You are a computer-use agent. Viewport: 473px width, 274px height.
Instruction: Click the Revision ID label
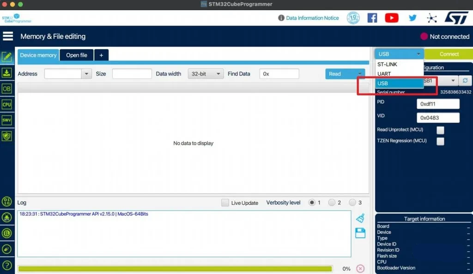point(388,250)
